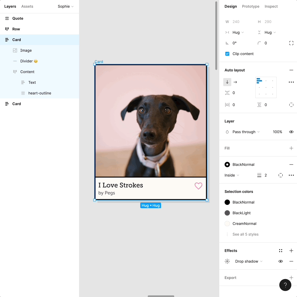Open Drop shadow effect type dropdown

249,261
